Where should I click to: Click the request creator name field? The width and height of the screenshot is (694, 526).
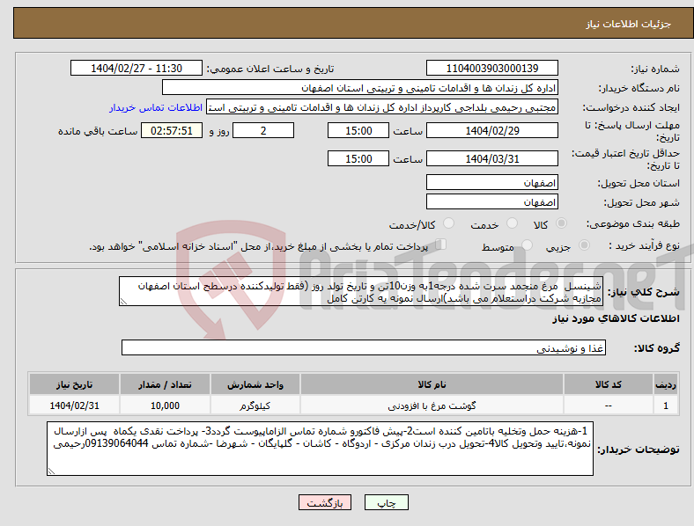[x=382, y=107]
